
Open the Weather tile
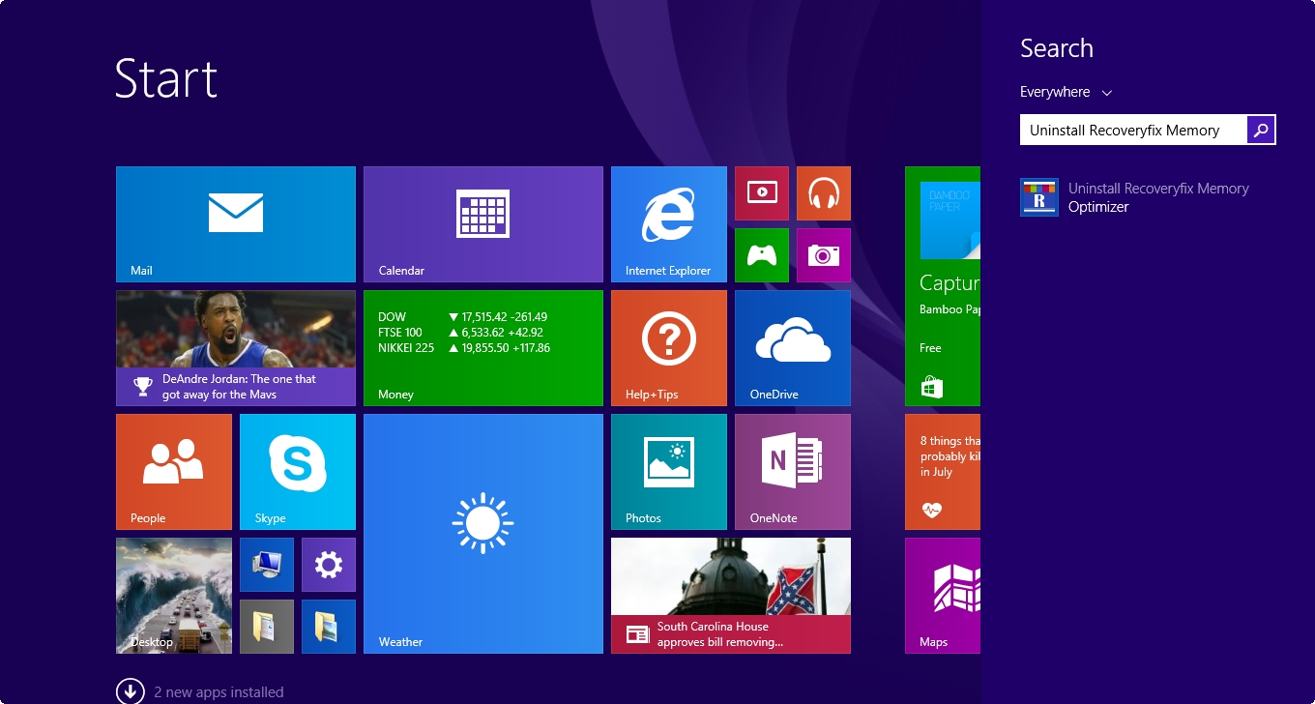483,534
